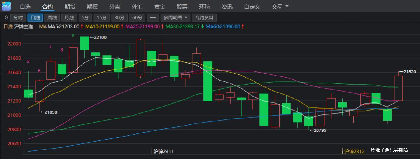The height and width of the screenshot is (159, 420).
Task: Click the MA20 magenta line value
Action: [x=143, y=26]
